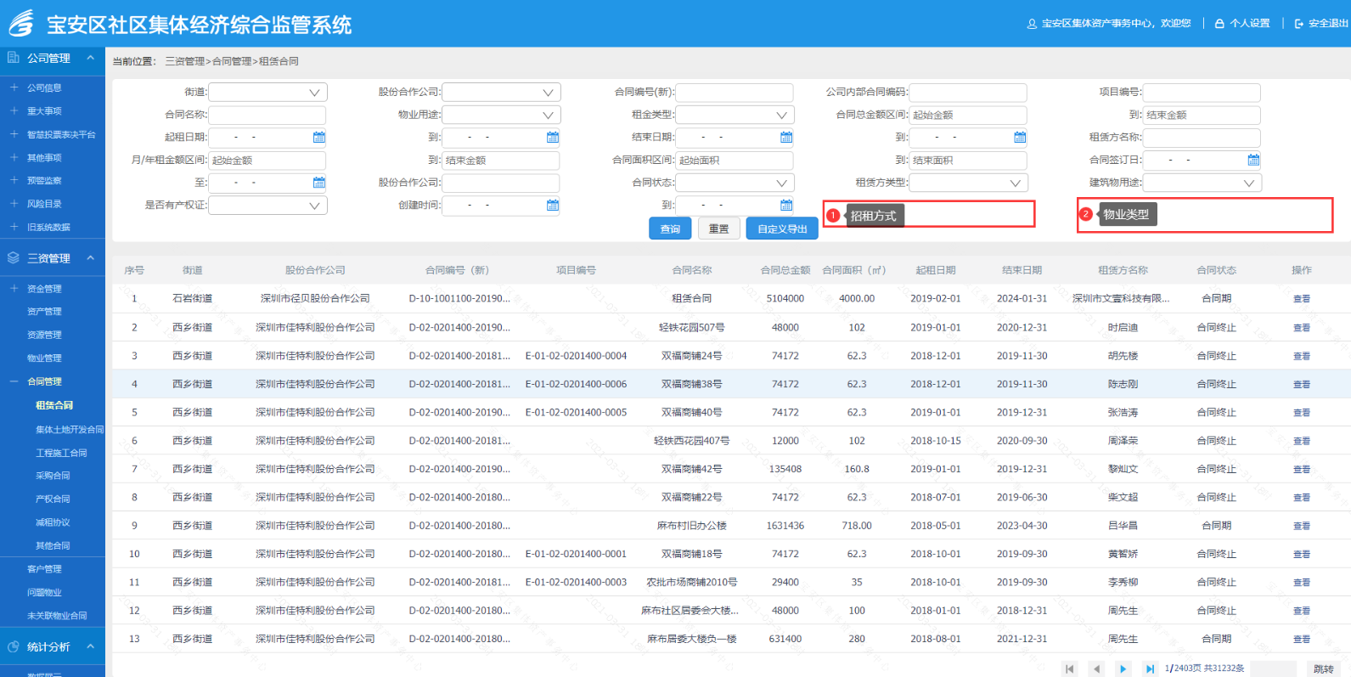Click project number cell E-01-02-0201400-0004
The image size is (1351, 677).
point(576,356)
